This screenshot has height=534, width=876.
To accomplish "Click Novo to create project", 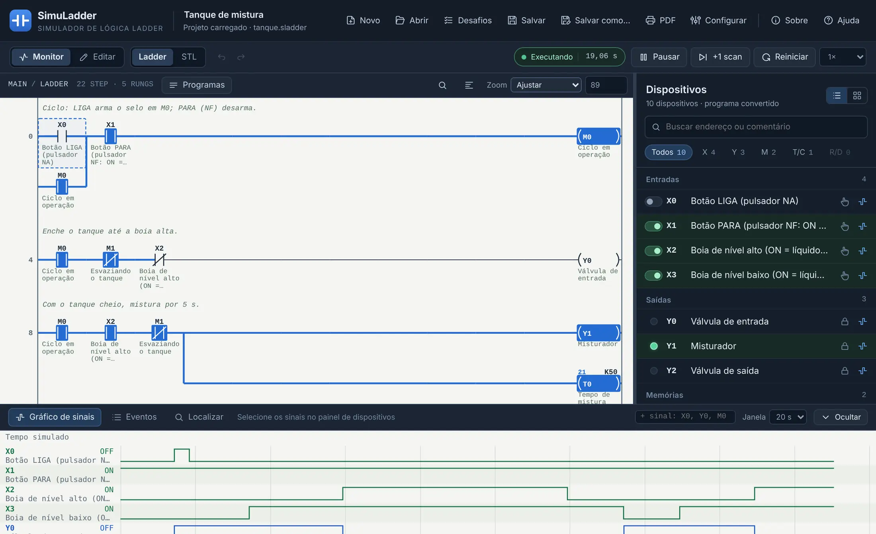I will [363, 20].
